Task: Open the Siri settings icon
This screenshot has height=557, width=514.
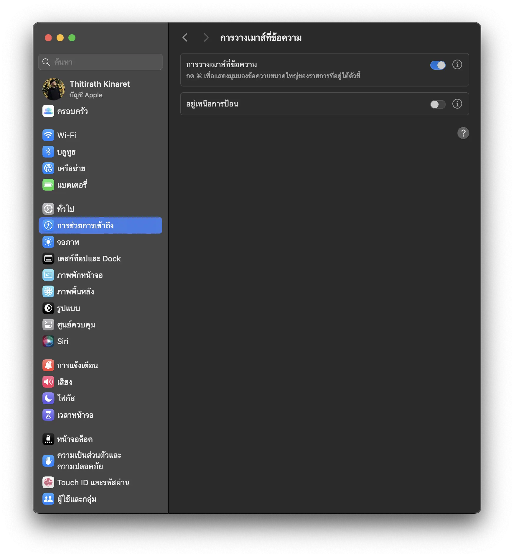Action: (48, 341)
